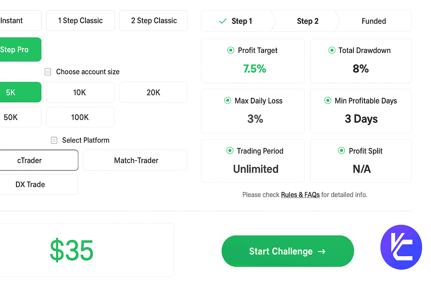Open the Rules & FAQs link

tap(300, 195)
